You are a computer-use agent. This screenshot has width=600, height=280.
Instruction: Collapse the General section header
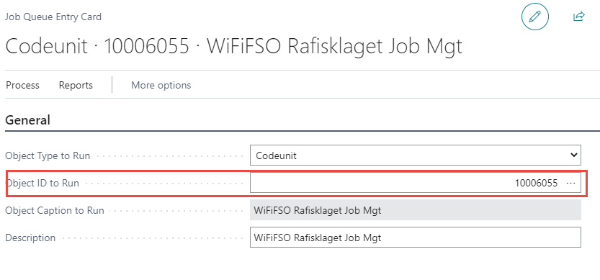click(27, 120)
